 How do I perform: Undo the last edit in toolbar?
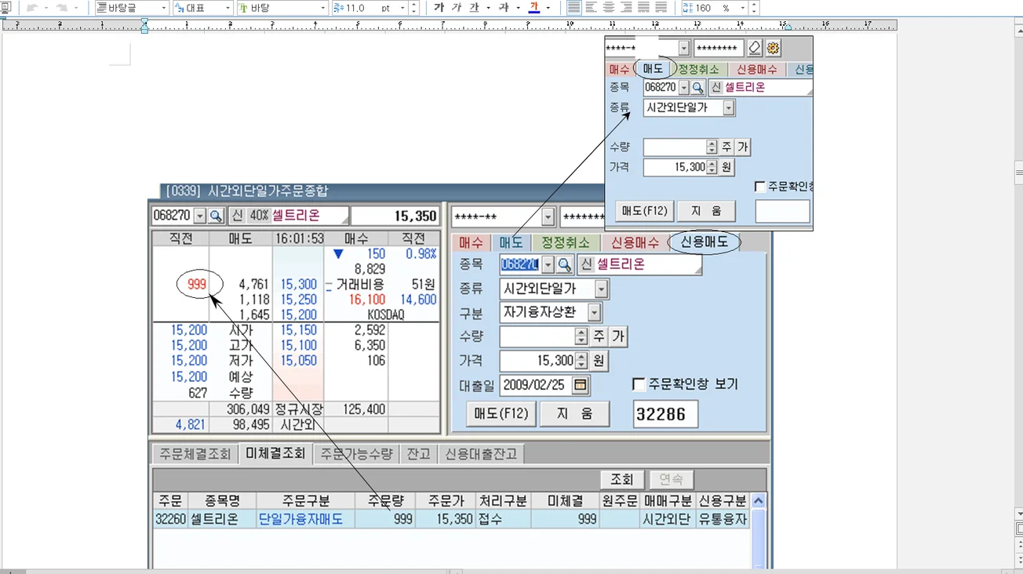[x=32, y=8]
